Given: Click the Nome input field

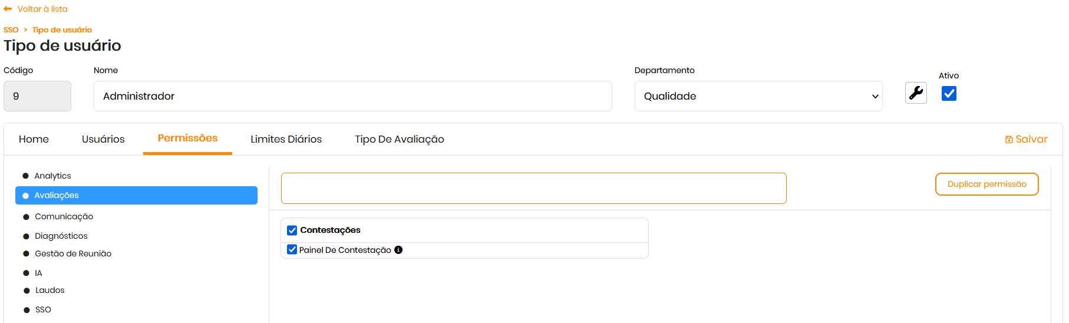Looking at the screenshot, I should (x=352, y=96).
